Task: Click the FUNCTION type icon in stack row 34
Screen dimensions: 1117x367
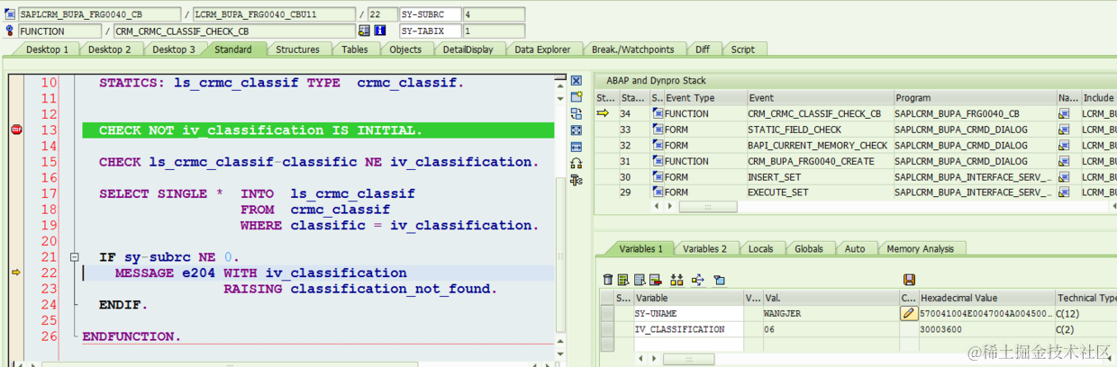Action: [657, 113]
